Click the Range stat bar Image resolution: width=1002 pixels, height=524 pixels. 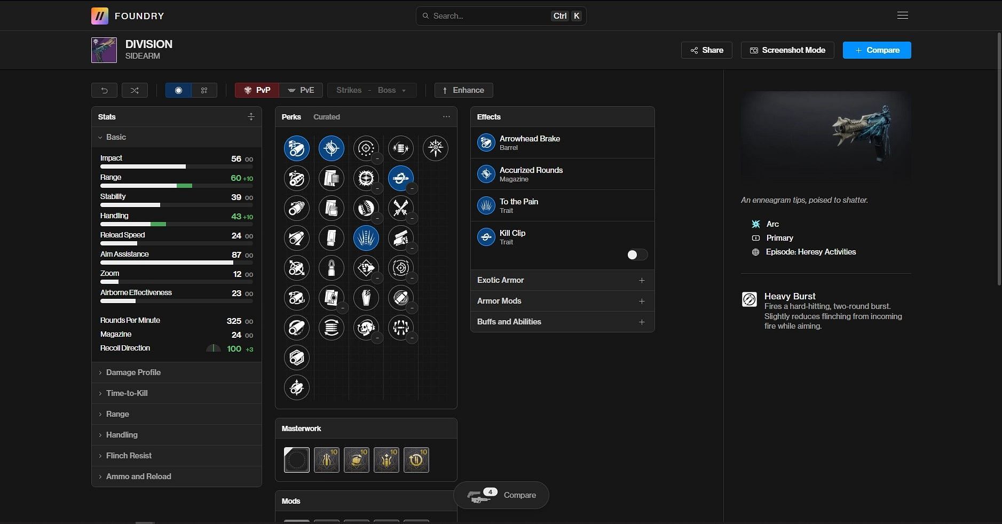coord(177,186)
